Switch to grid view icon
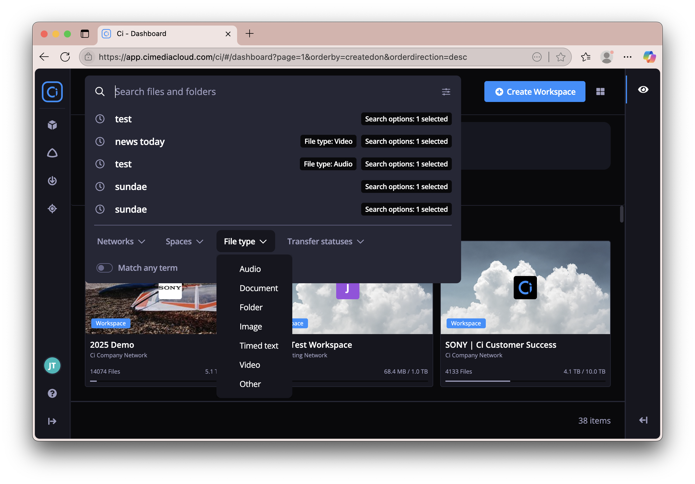 pyautogui.click(x=600, y=92)
